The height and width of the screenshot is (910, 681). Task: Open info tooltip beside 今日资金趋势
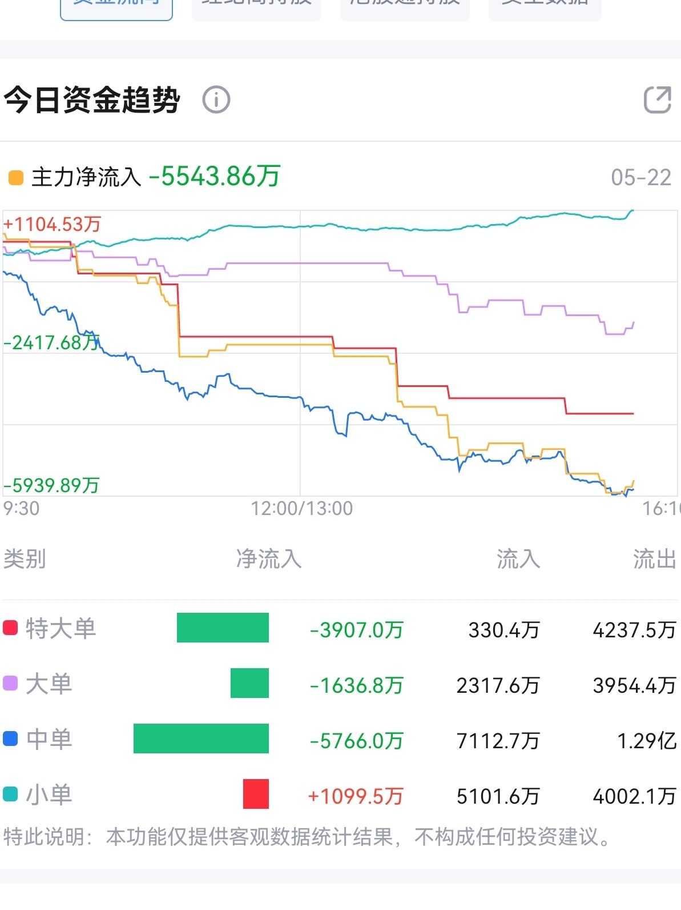(216, 100)
